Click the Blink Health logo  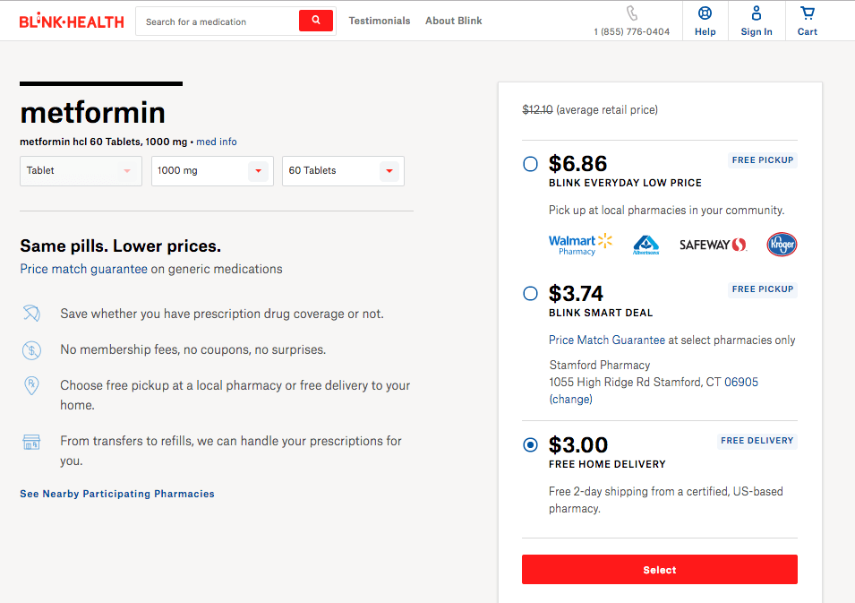72,22
